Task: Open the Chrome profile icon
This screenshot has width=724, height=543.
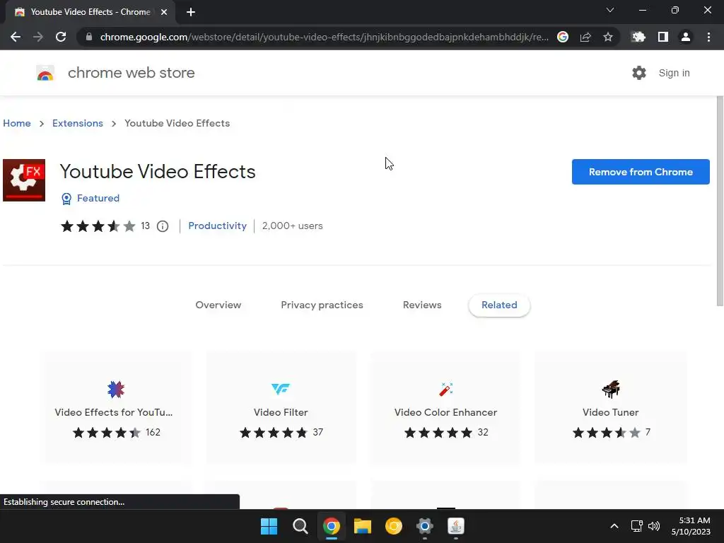Action: (x=686, y=37)
